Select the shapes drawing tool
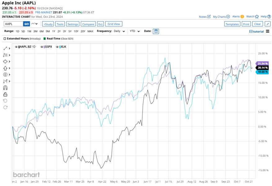Image resolution: width=272 pixels, height=186 pixels. (x=5, y=62)
